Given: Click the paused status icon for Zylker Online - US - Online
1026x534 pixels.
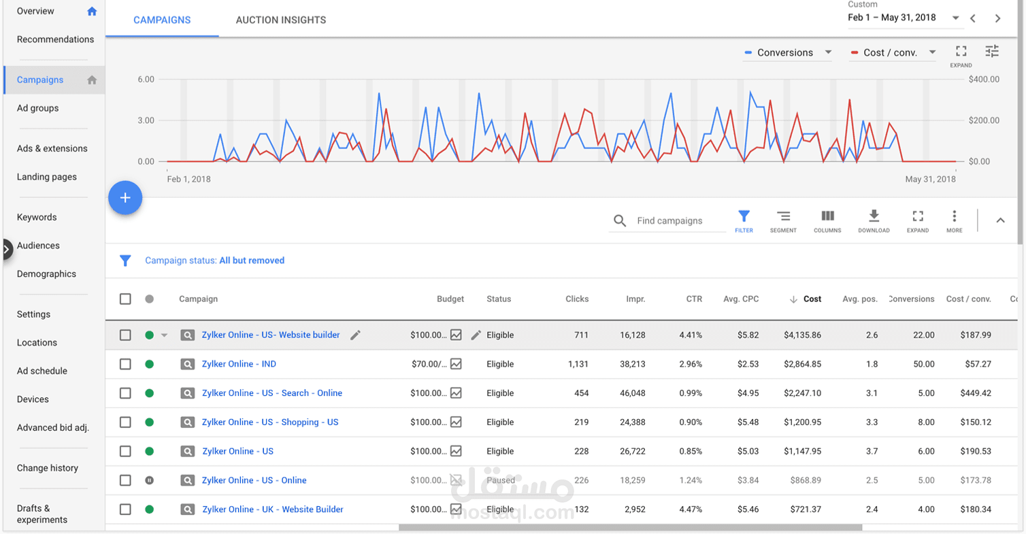Looking at the screenshot, I should 149,480.
